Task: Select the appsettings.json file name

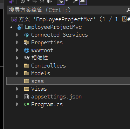Action: [56, 97]
